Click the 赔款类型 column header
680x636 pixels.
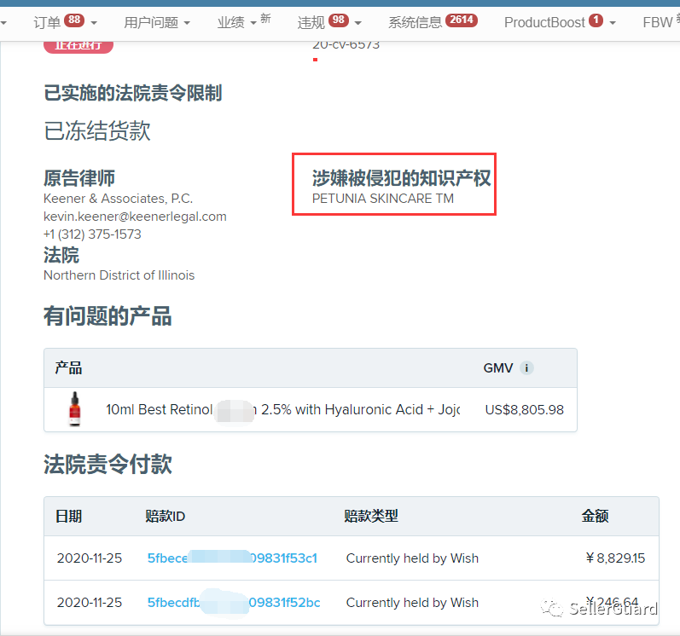point(371,516)
